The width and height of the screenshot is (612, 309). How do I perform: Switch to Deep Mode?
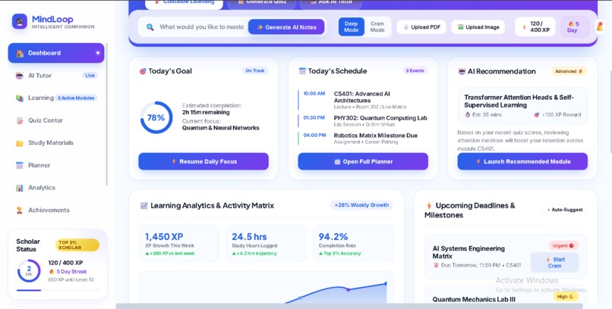[x=352, y=27]
